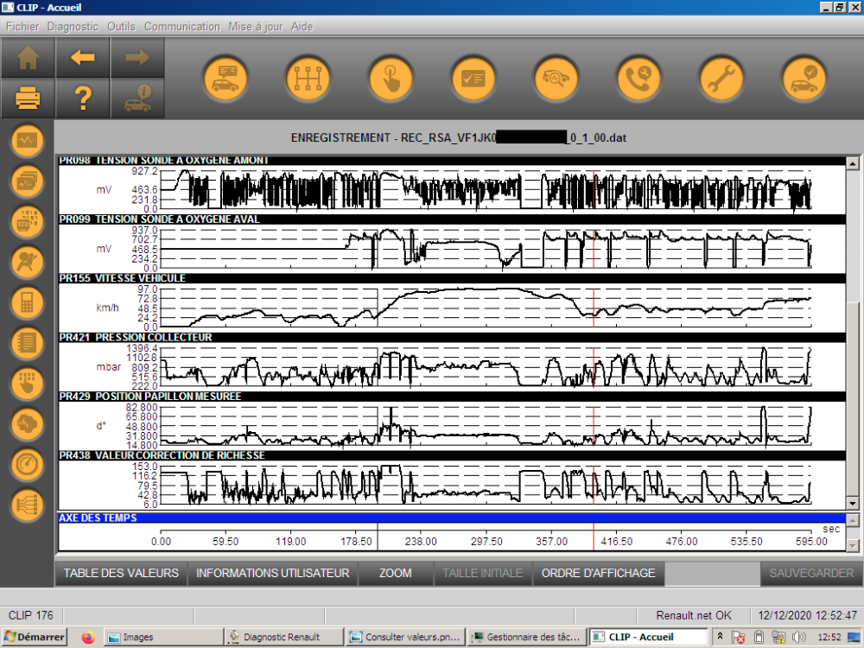Viewport: 864px width, 648px height.
Task: Open the touch-hand icon in top toolbar
Action: coord(391,79)
